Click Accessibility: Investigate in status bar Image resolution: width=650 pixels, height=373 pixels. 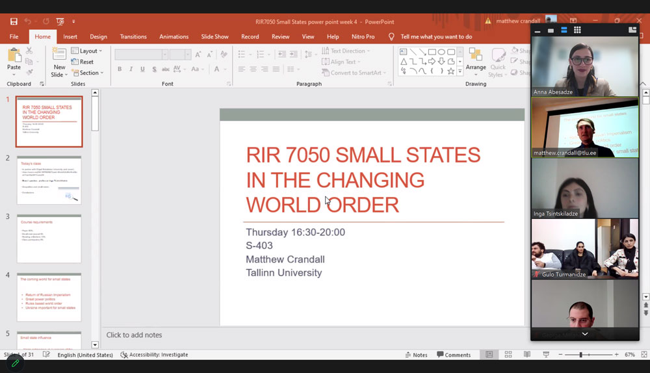154,355
